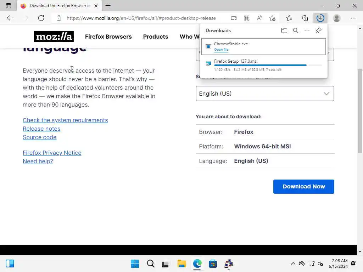Reload the page with the refresh icon
The width and height of the screenshot is (363, 272).
click(x=41, y=18)
